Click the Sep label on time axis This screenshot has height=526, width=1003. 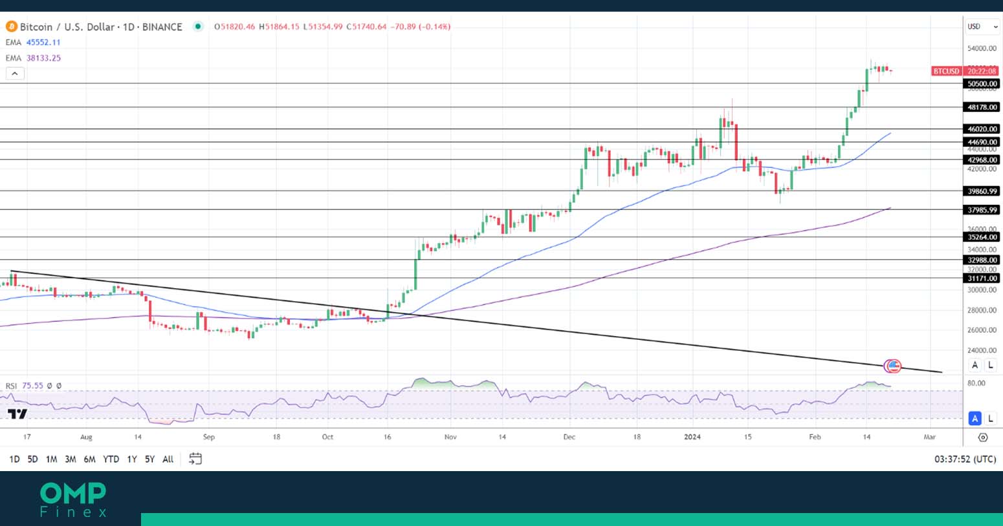[x=208, y=437]
